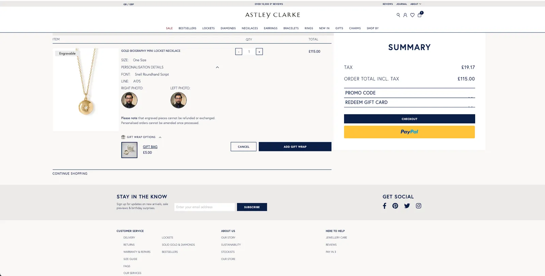The width and height of the screenshot is (545, 276).
Task: View the right photo thumbnail
Action: click(129, 100)
